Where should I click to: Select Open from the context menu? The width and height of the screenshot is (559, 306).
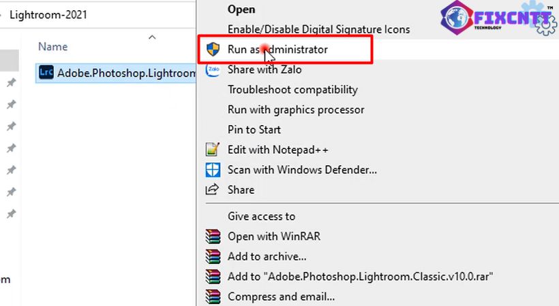pos(241,10)
